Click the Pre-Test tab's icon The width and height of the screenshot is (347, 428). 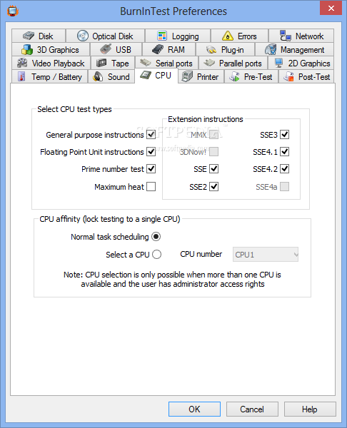[234, 76]
